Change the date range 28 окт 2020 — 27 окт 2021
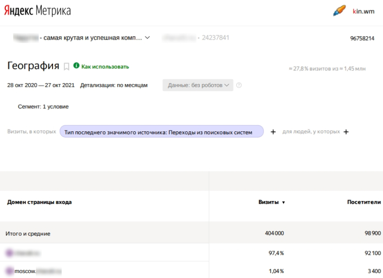The height and width of the screenshot is (278, 383). point(41,85)
